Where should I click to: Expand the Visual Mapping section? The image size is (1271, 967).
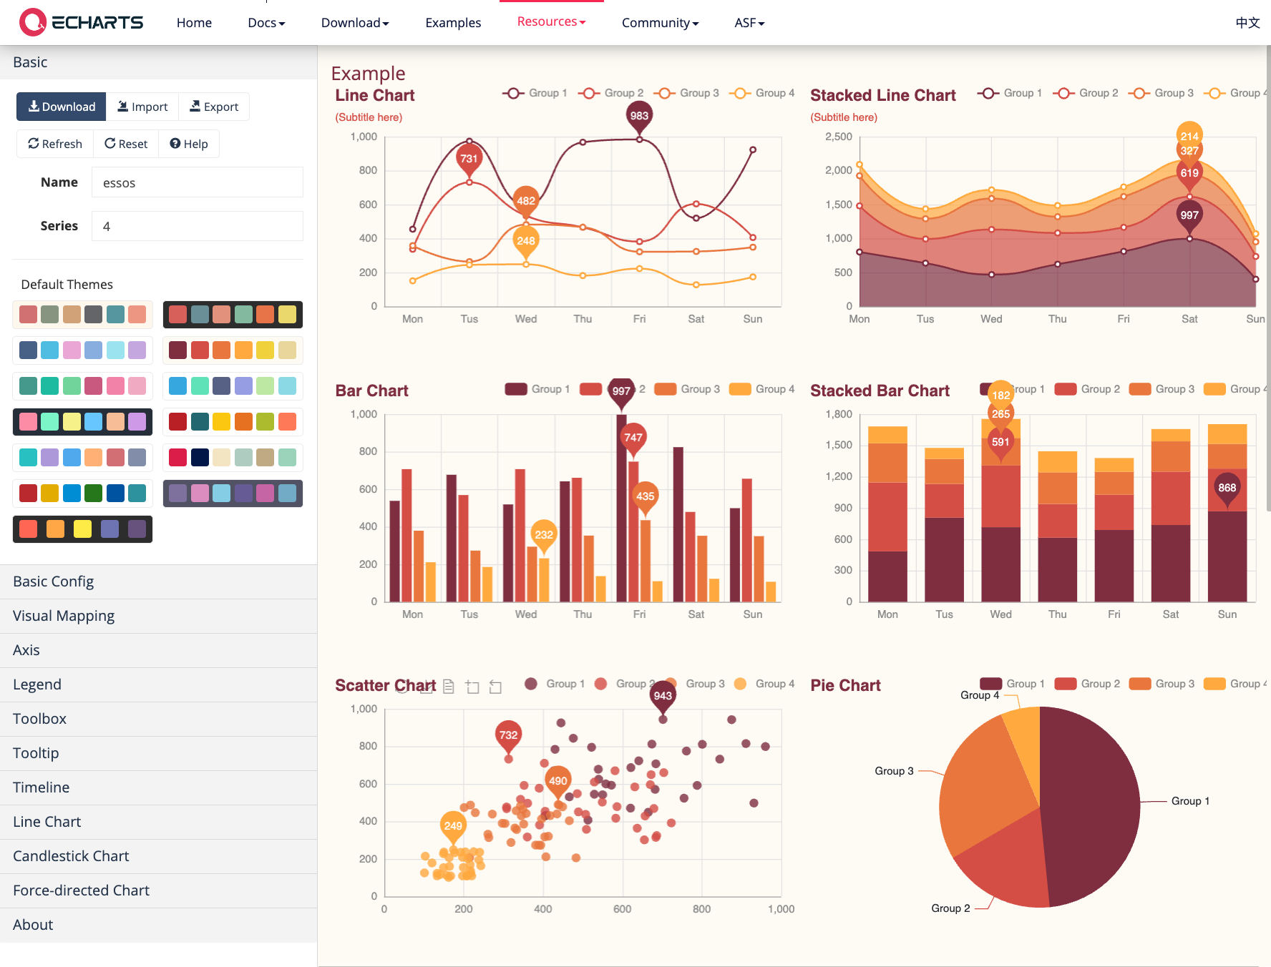point(63,615)
